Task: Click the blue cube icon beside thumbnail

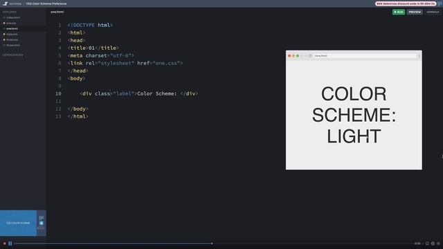Action: point(42,223)
